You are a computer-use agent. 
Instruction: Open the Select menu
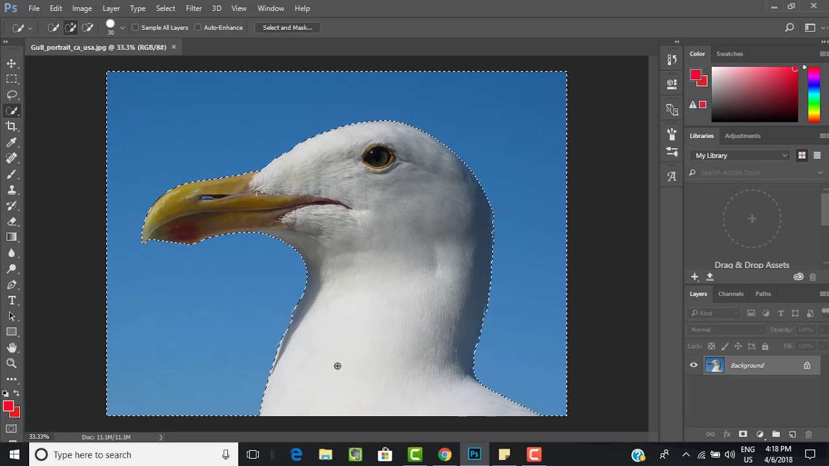coord(165,8)
